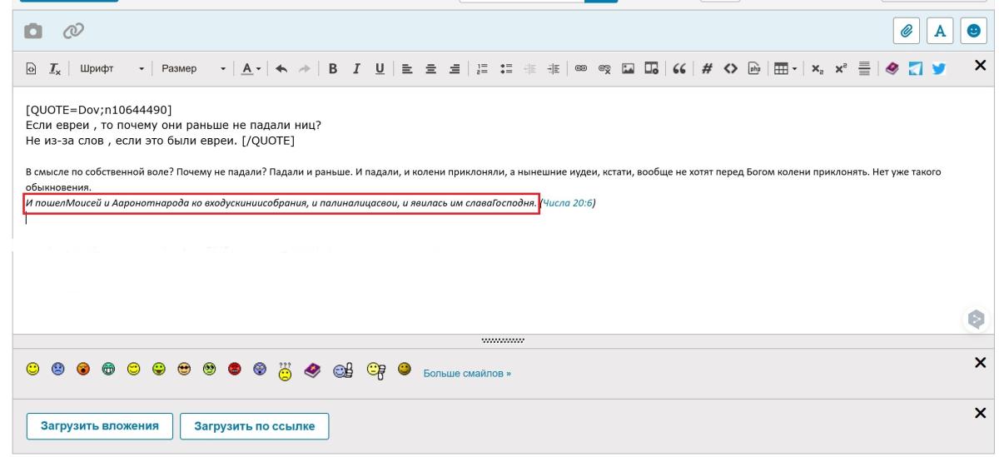
Task: Click the purple Bible book toolbar icon
Action: click(x=891, y=68)
